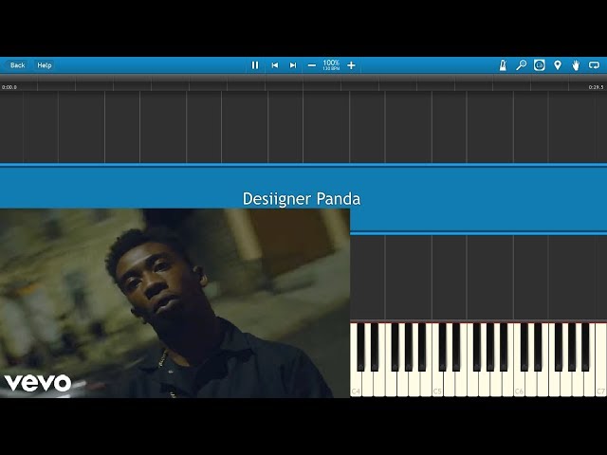The image size is (607, 455).
Task: Add a bookmark with the pin icon
Action: point(558,65)
